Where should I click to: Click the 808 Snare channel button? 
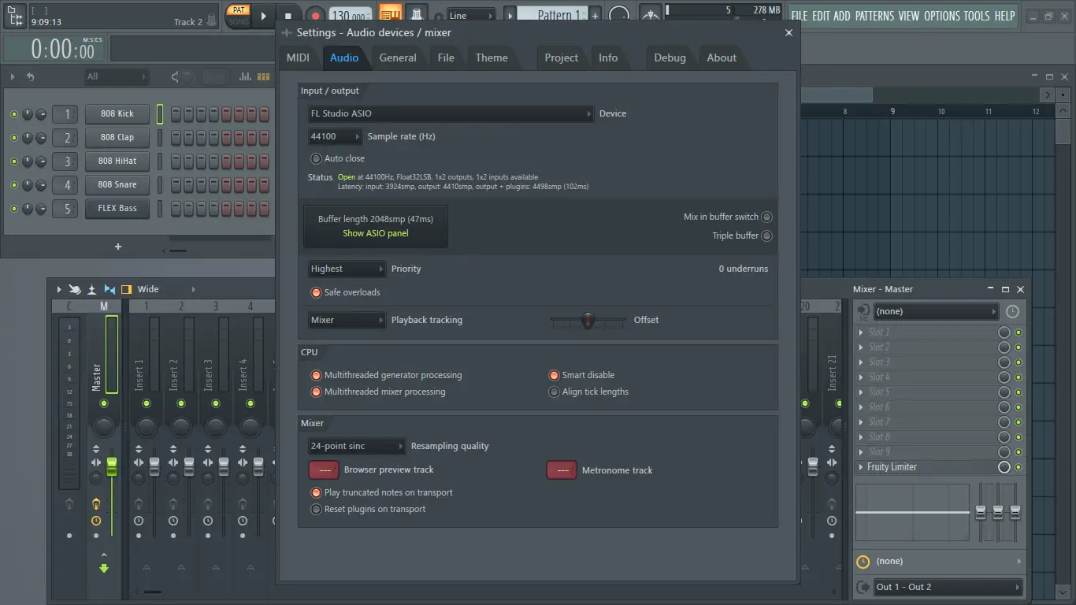tap(117, 184)
